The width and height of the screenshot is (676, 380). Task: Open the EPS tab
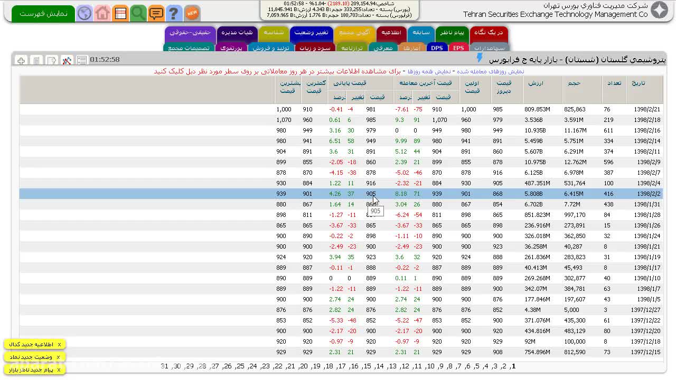tap(458, 48)
